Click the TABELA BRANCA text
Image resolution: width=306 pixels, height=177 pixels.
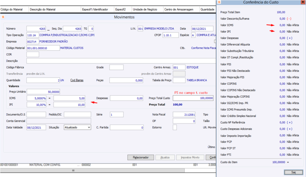(x=197, y=80)
